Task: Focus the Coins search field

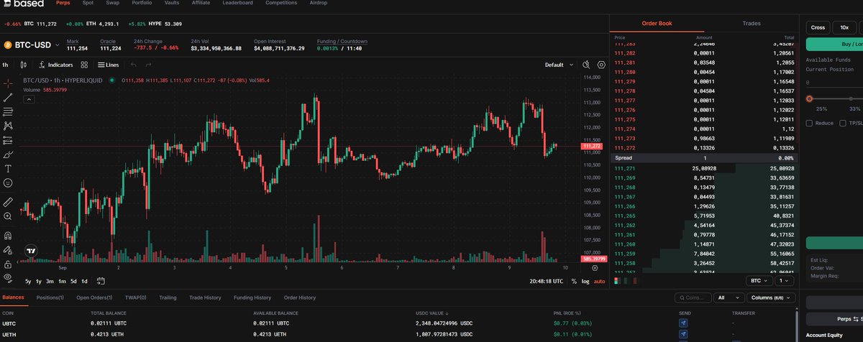Action: 693,297
